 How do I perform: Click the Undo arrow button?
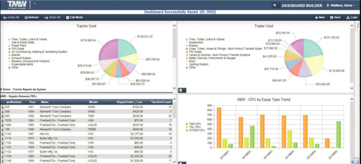(x=11, y=17)
